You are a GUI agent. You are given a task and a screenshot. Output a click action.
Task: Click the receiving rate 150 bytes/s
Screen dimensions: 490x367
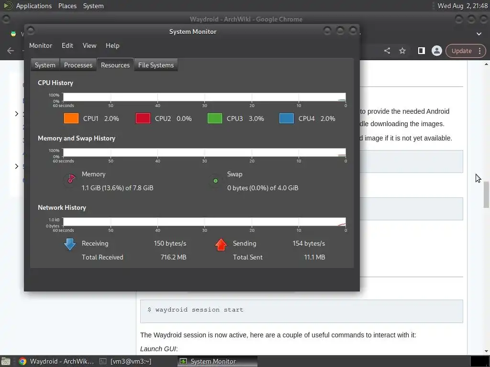170,243
